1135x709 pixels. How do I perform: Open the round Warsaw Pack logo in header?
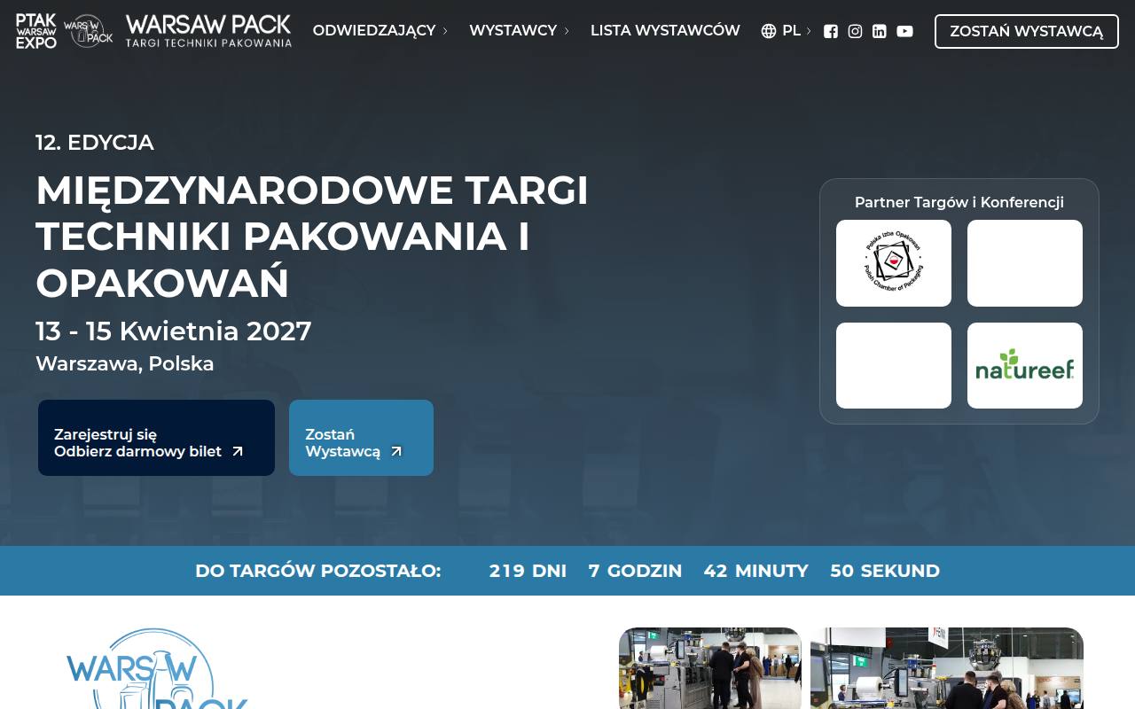(x=88, y=31)
